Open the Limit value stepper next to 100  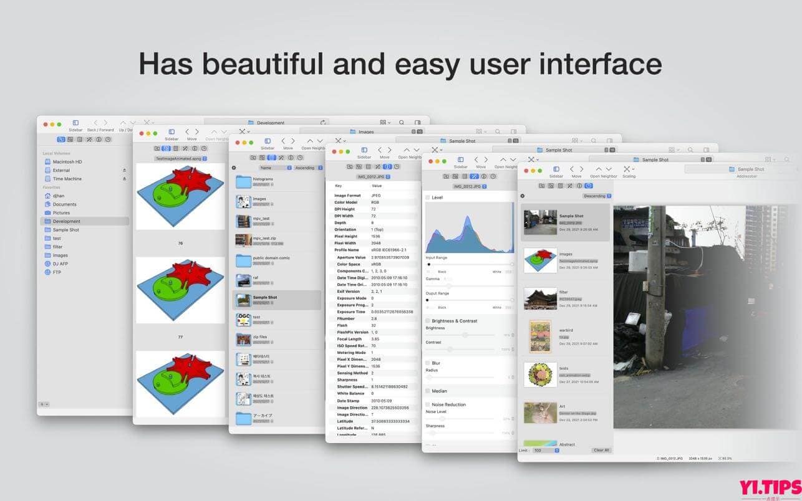point(556,450)
